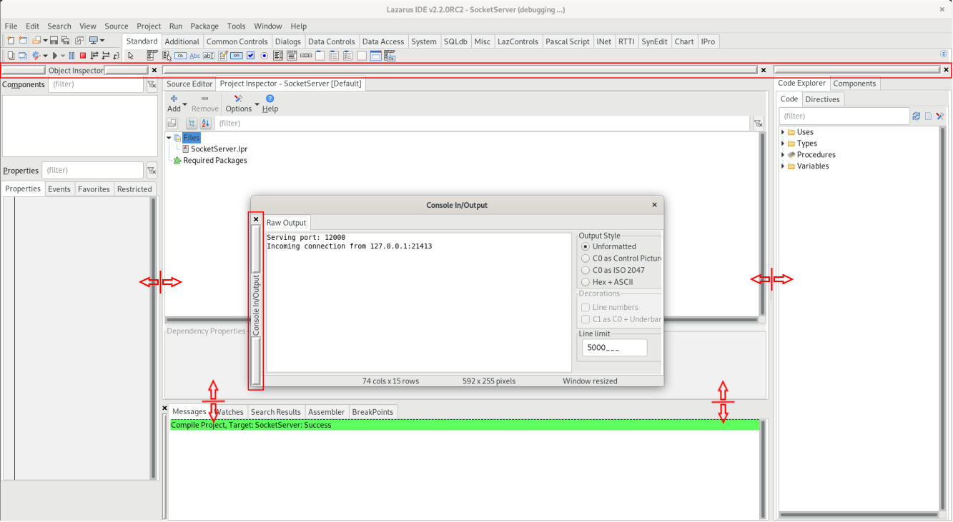Expand the Types node in Code Explorer
This screenshot has width=953, height=522.
pyautogui.click(x=783, y=144)
